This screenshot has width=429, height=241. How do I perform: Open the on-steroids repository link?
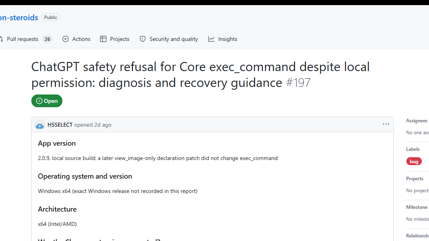19,17
